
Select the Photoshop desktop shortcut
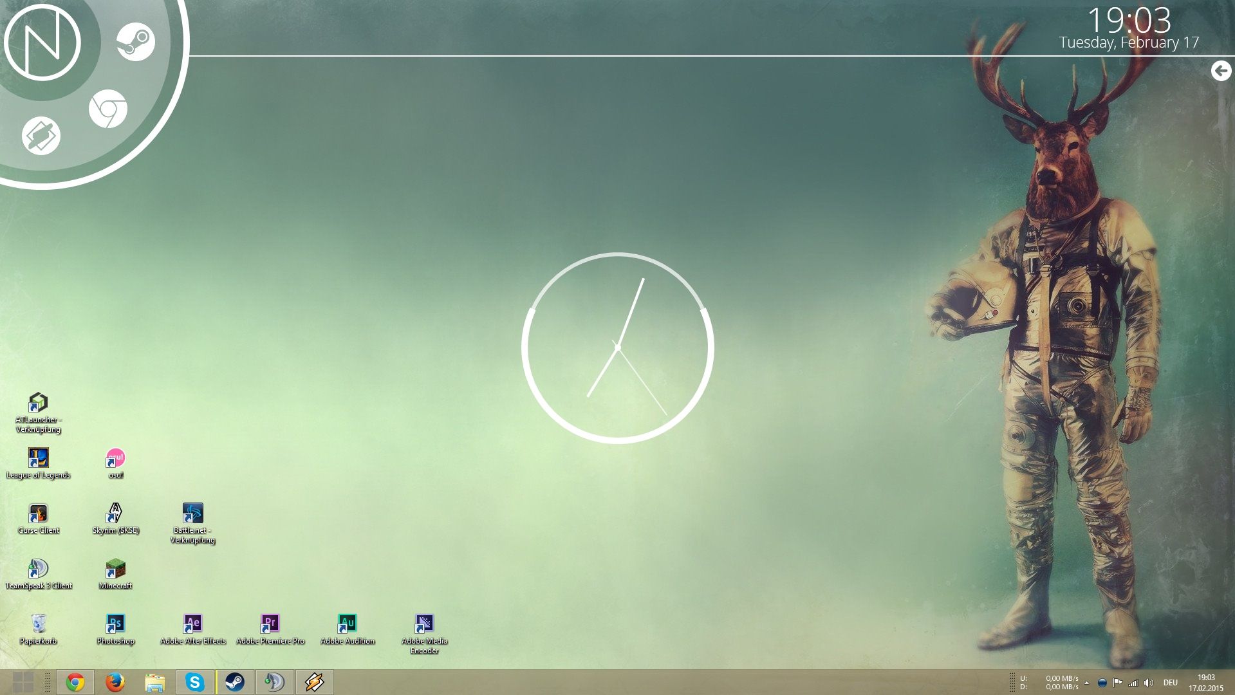115,624
